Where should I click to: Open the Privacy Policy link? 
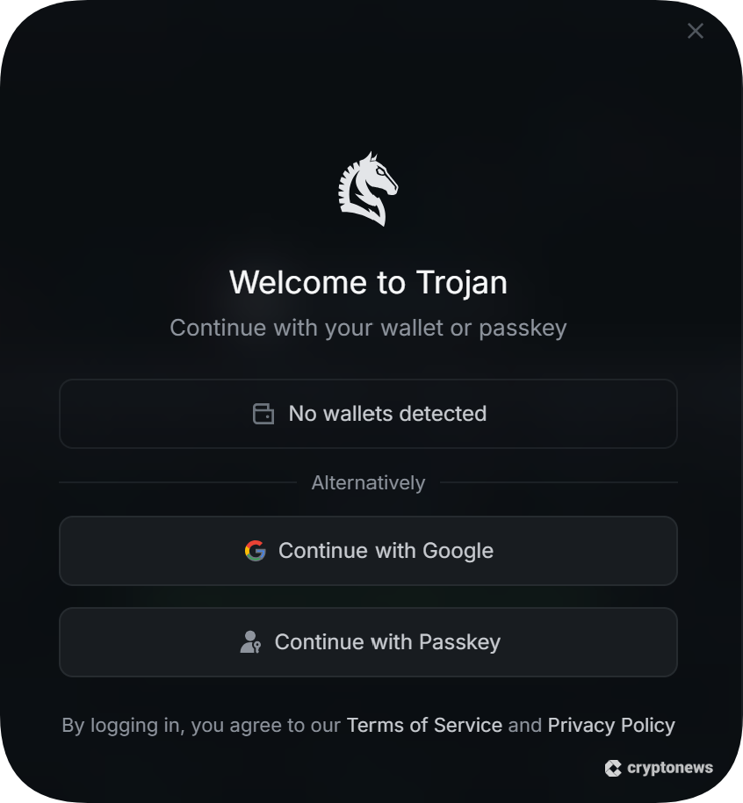click(611, 726)
